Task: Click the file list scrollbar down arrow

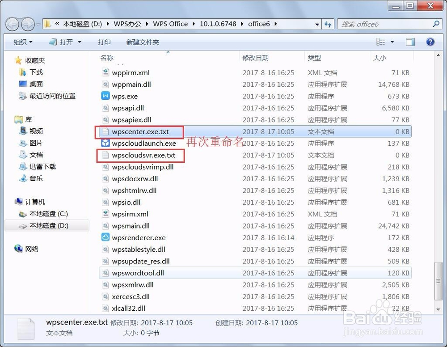Action: 438,309
